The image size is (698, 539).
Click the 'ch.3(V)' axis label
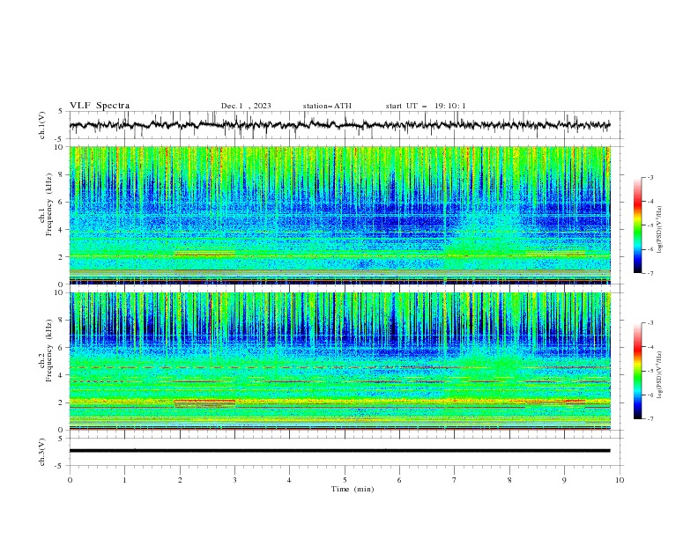pos(42,452)
